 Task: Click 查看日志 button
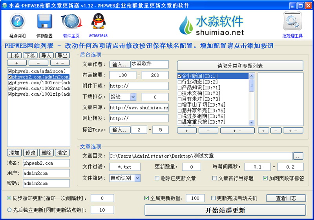[x=286, y=198]
